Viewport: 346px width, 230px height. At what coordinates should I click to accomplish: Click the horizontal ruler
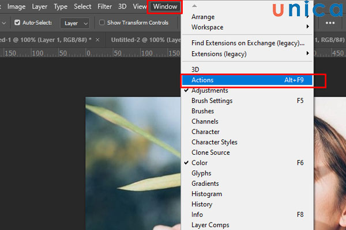click(91, 53)
